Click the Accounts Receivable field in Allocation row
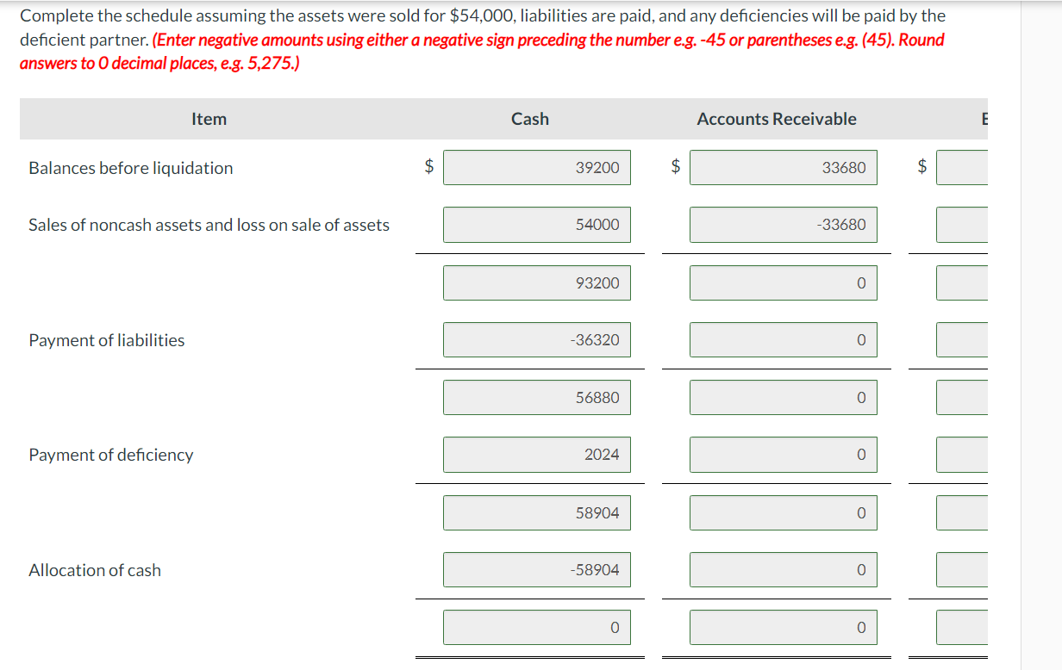The width and height of the screenshot is (1062, 670). tap(783, 569)
